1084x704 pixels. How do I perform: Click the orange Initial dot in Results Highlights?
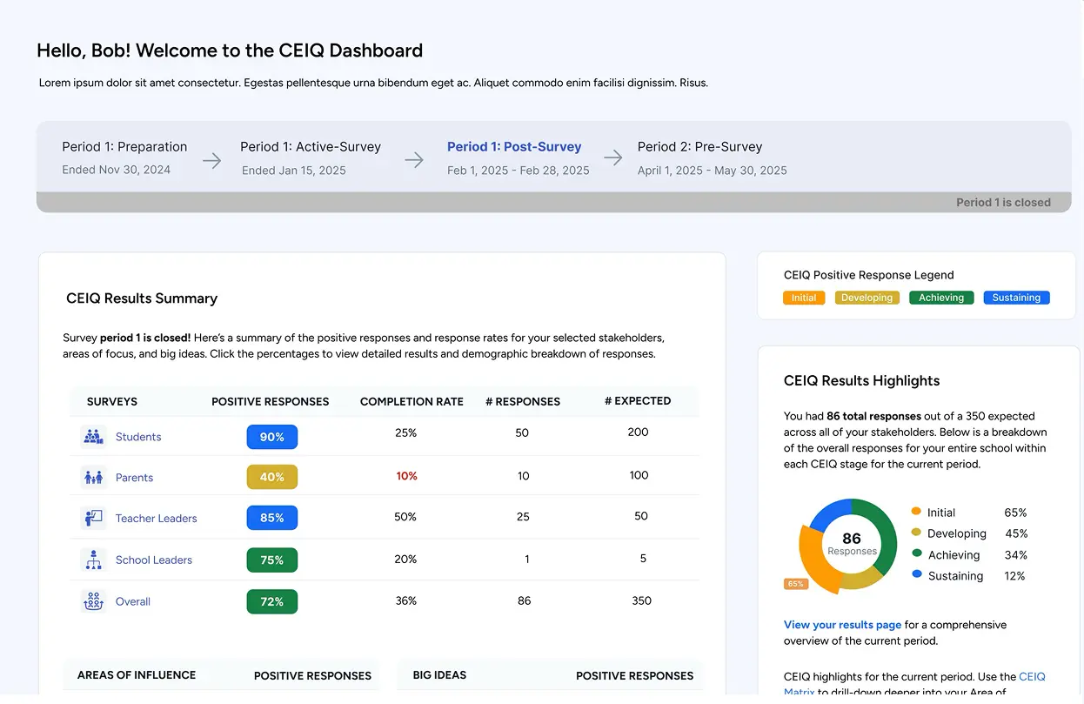[918, 513]
